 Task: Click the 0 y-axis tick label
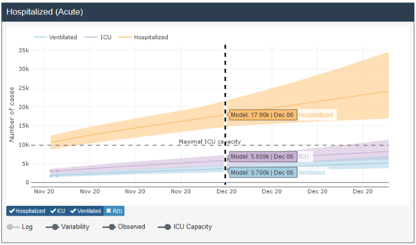tap(27, 182)
